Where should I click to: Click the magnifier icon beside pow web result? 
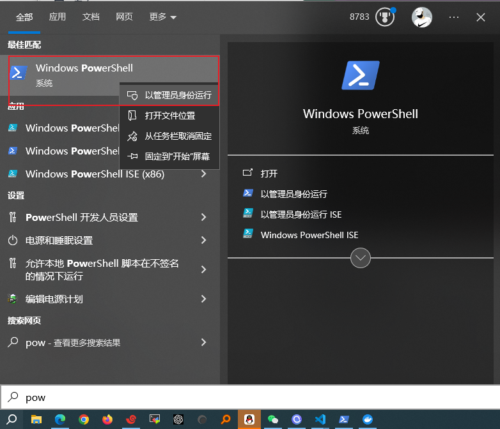(13, 342)
